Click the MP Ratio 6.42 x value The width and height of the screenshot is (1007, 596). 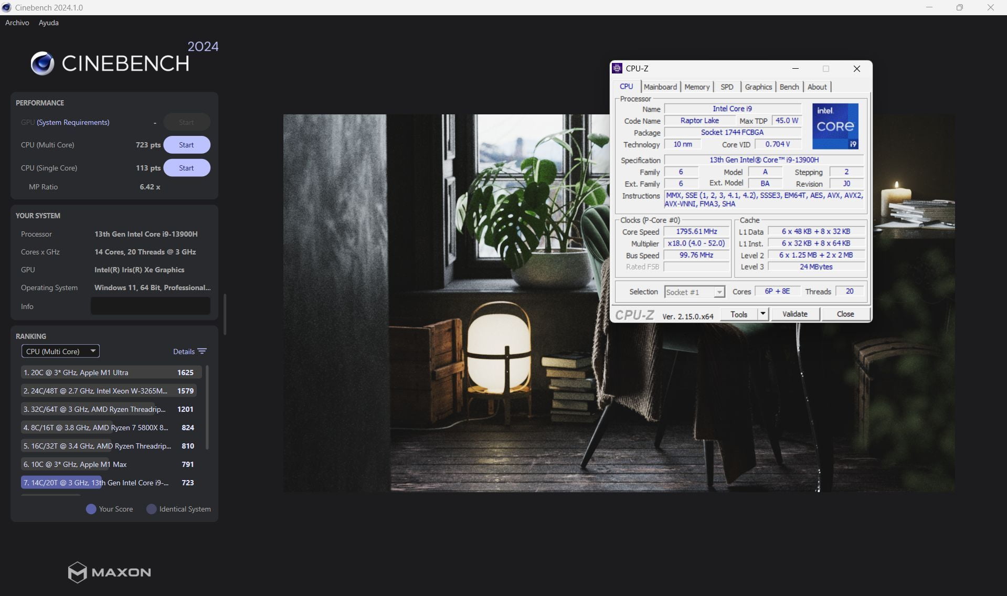coord(150,187)
